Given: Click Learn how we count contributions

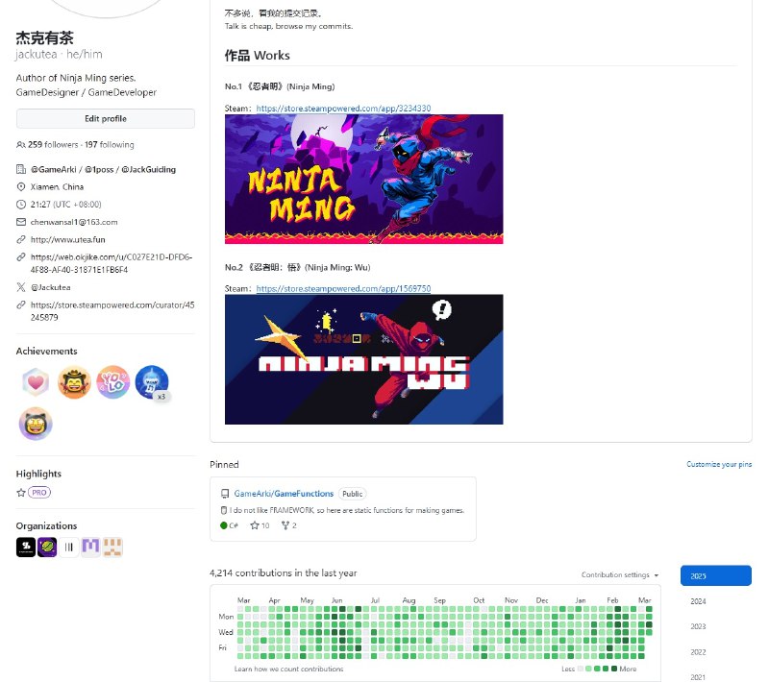Looking at the screenshot, I should coord(289,669).
